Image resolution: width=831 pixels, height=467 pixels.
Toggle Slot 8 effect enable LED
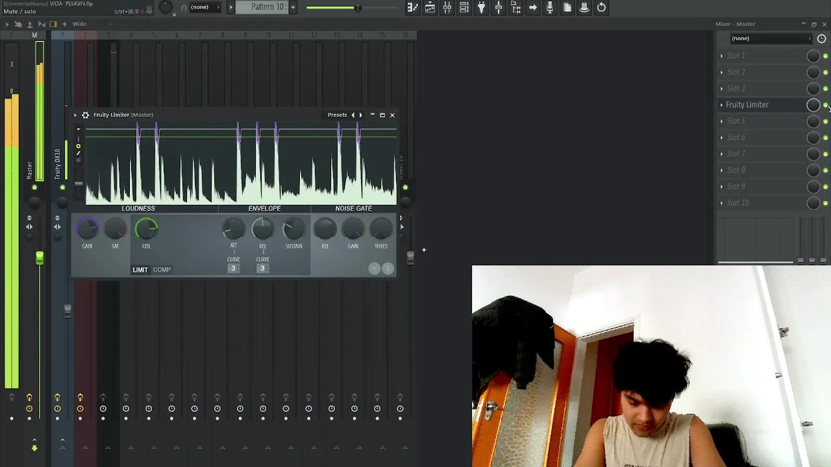tap(825, 170)
